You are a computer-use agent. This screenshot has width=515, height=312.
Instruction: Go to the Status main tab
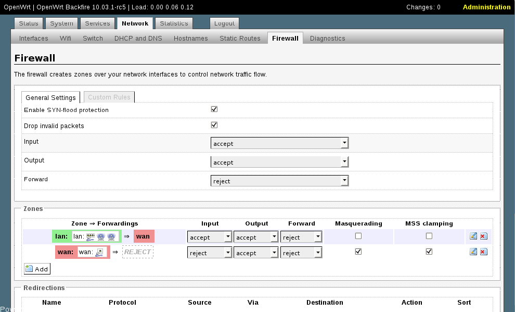(x=29, y=23)
